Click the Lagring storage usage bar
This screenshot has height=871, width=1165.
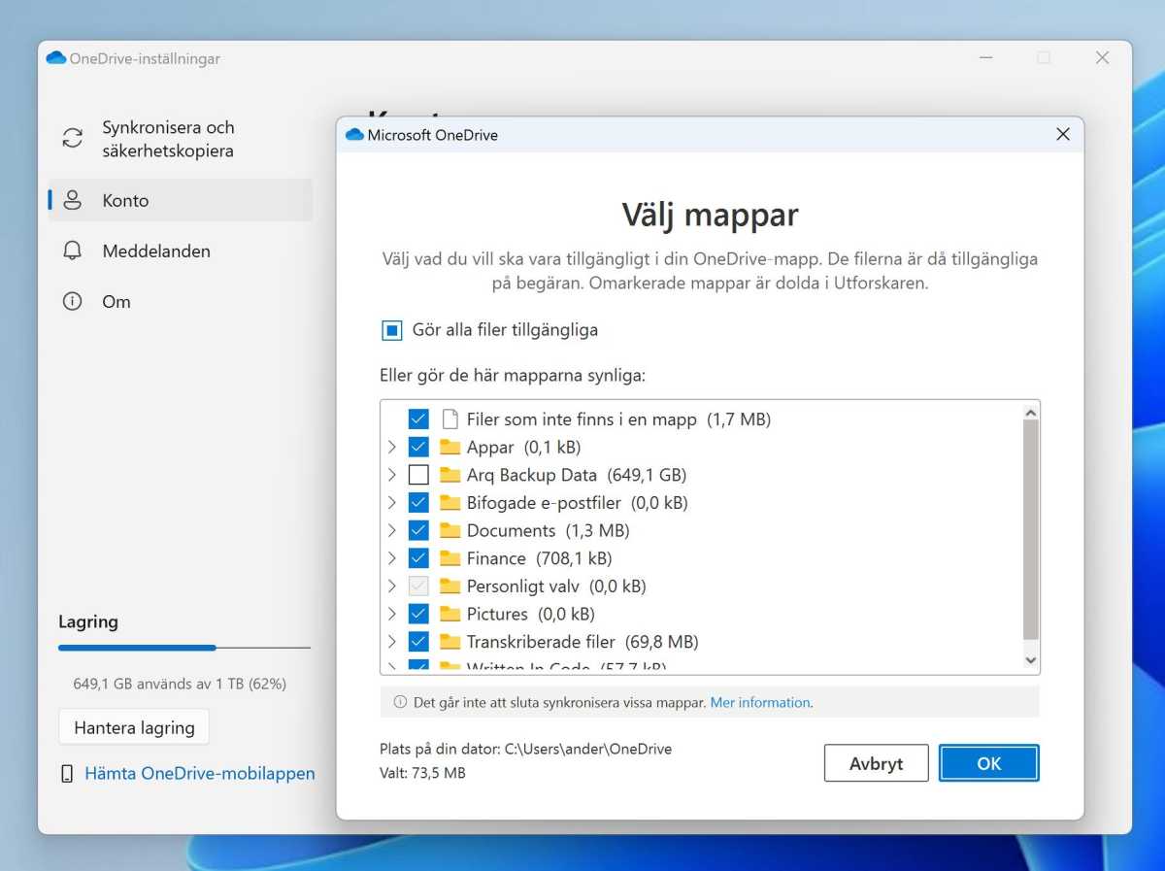184,648
